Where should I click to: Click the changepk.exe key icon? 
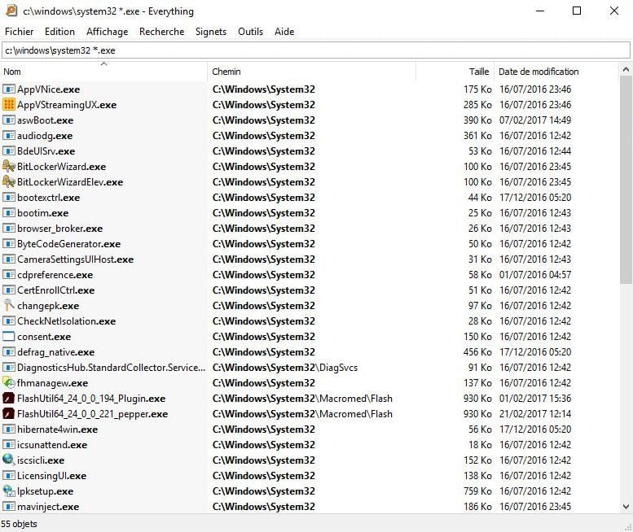9,306
